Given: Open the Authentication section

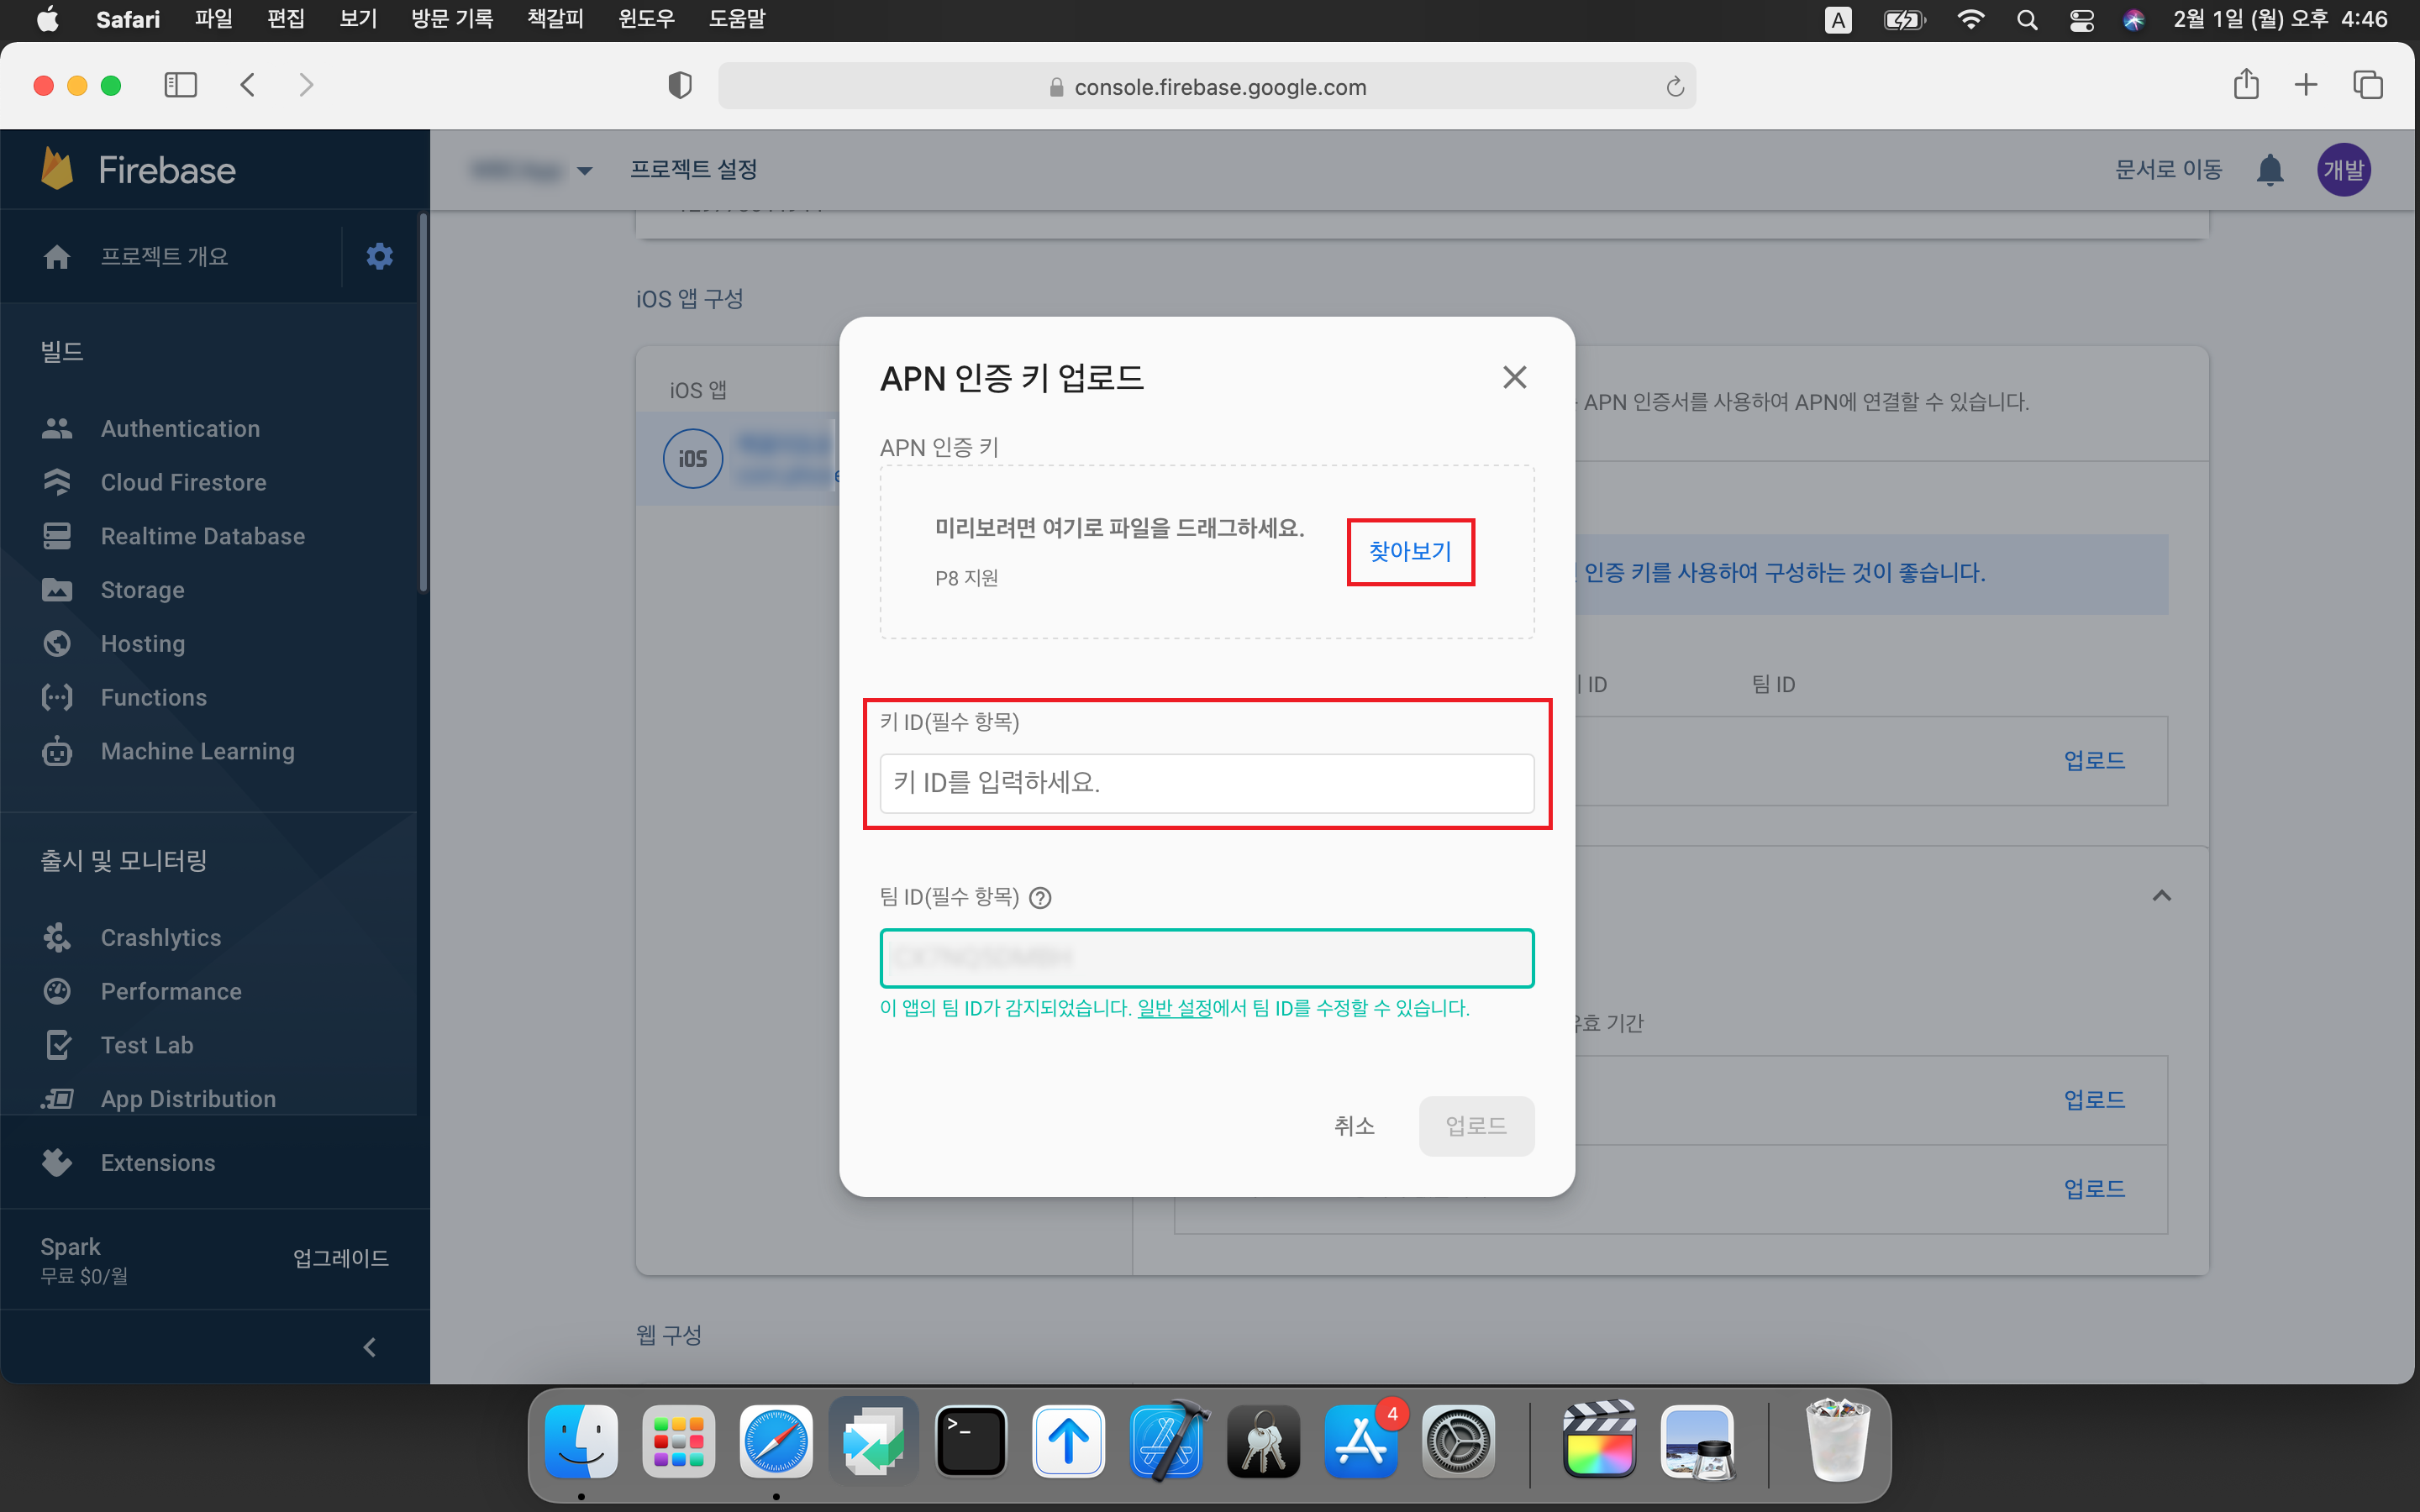Looking at the screenshot, I should pos(180,428).
